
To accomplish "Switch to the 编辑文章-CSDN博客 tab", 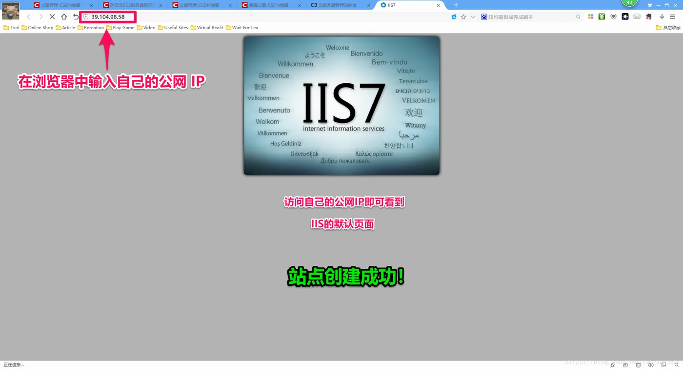I will click(269, 5).
